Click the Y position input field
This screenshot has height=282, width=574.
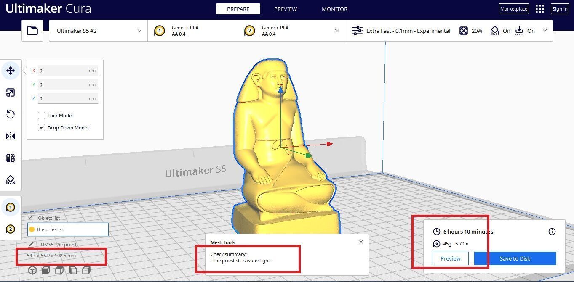(68, 84)
